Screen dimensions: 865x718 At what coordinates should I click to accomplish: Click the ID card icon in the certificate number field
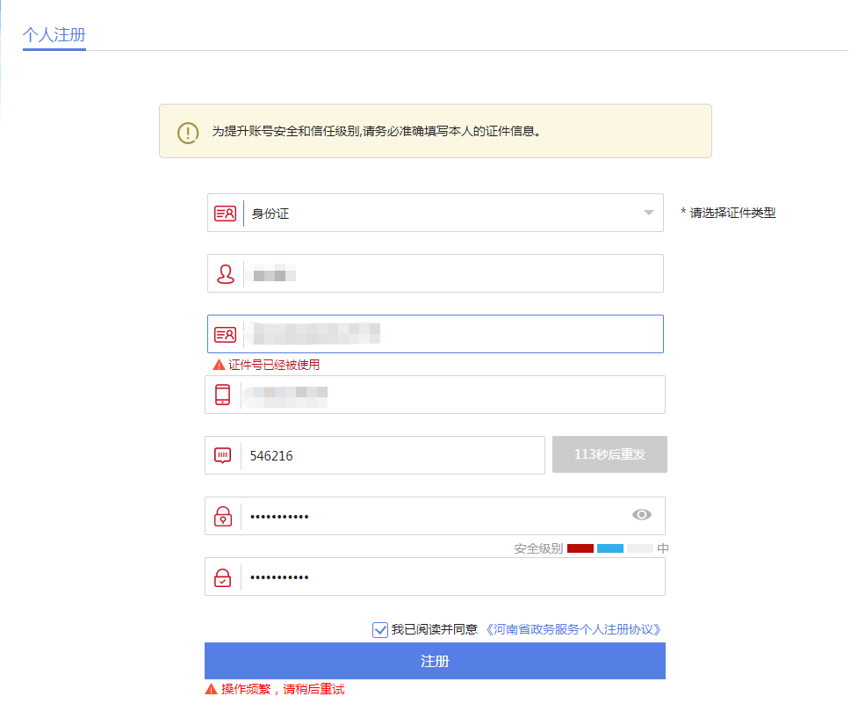[225, 333]
